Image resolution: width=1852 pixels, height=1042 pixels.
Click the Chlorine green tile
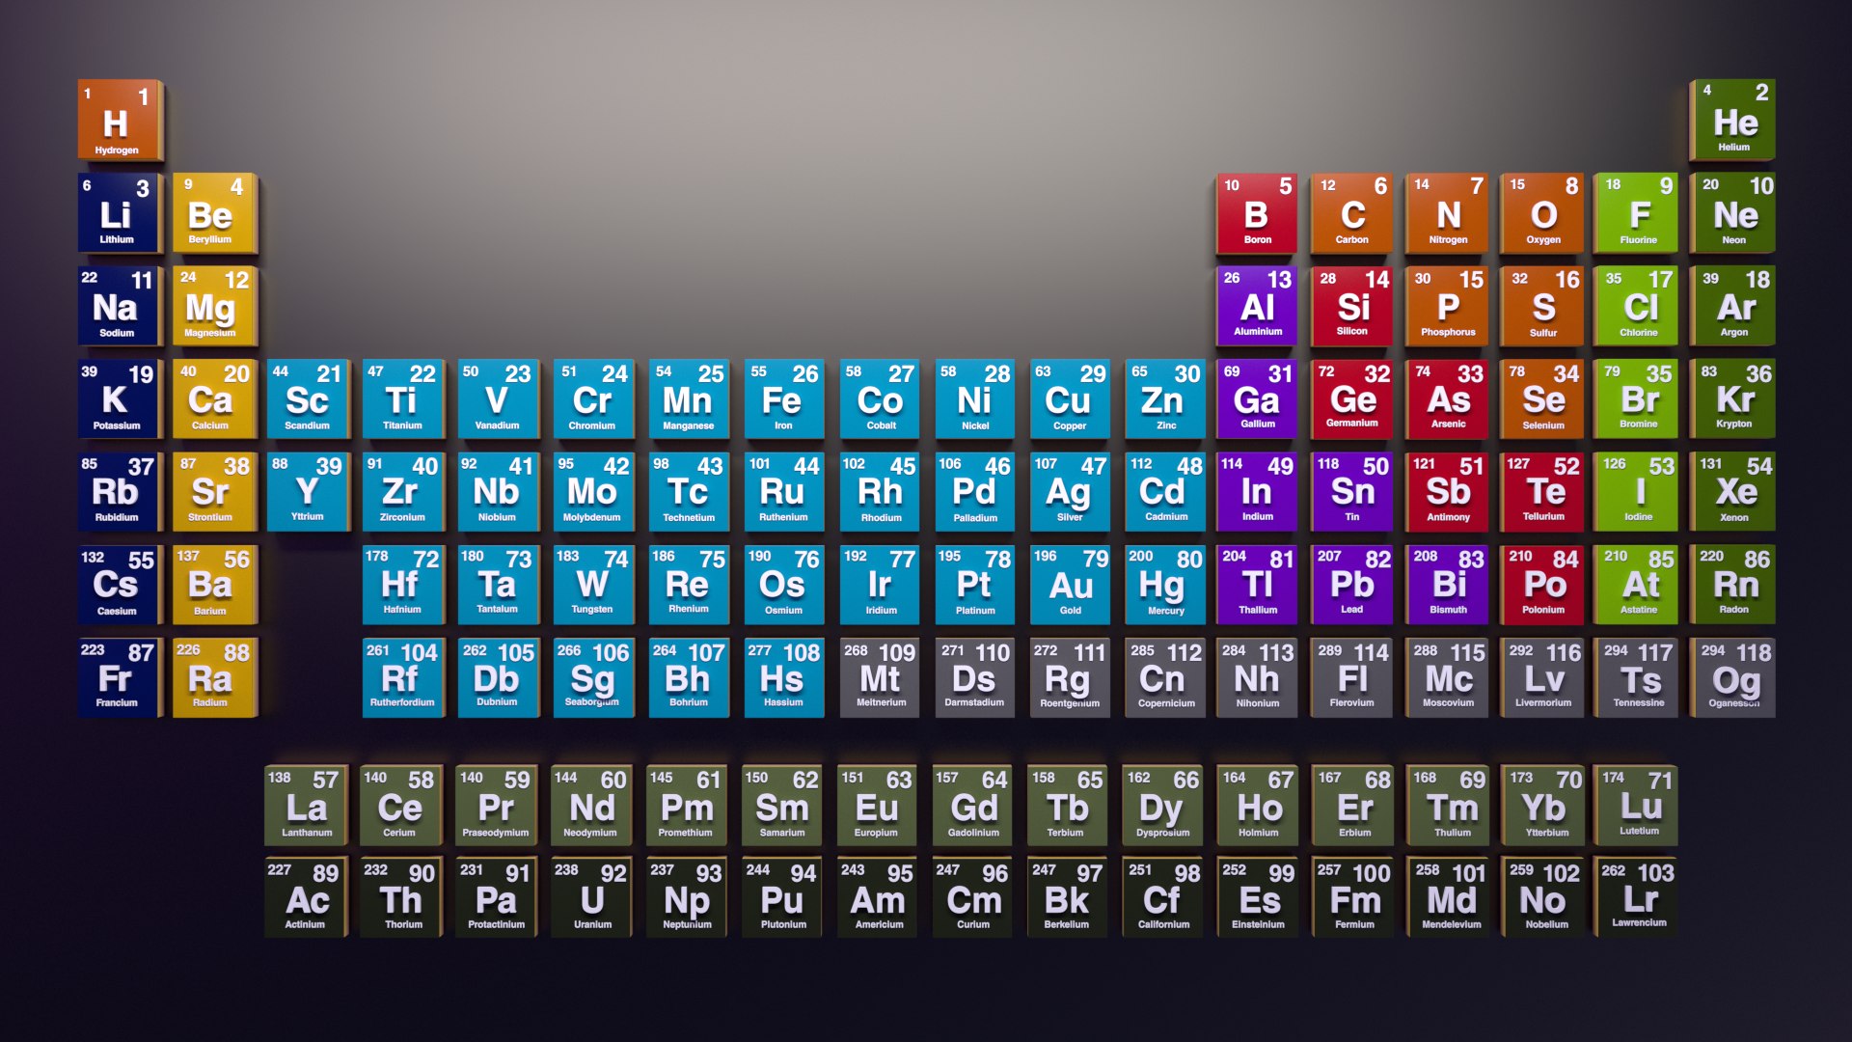(x=1638, y=307)
